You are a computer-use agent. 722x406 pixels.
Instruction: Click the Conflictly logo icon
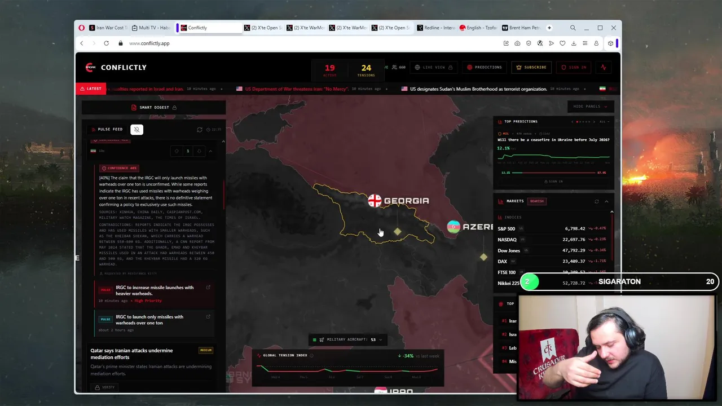90,67
